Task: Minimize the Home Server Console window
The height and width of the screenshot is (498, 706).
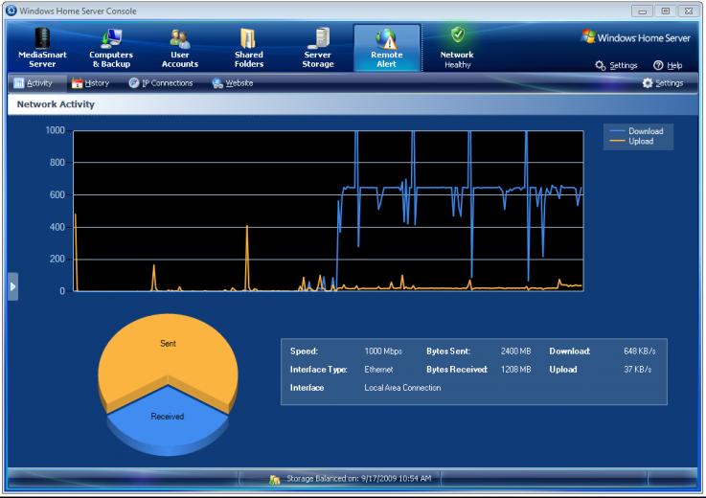Action: pyautogui.click(x=643, y=11)
